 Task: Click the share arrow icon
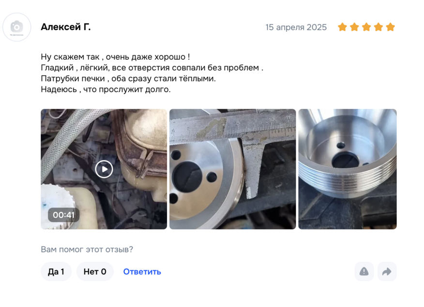[387, 272]
